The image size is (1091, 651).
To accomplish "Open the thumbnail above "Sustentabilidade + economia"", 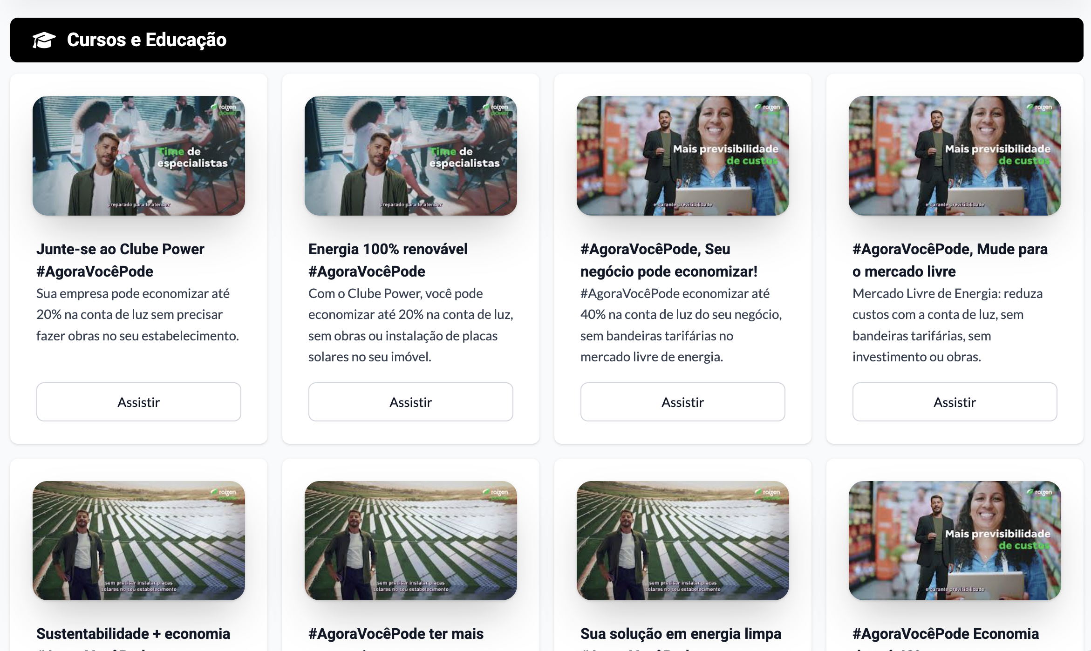I will click(x=139, y=540).
